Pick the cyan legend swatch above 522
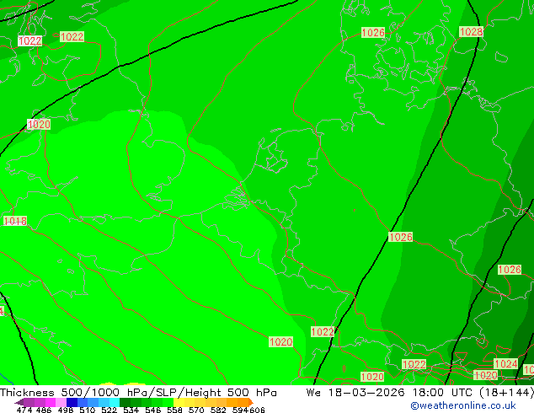This screenshot has width=534, height=413. pyautogui.click(x=115, y=402)
